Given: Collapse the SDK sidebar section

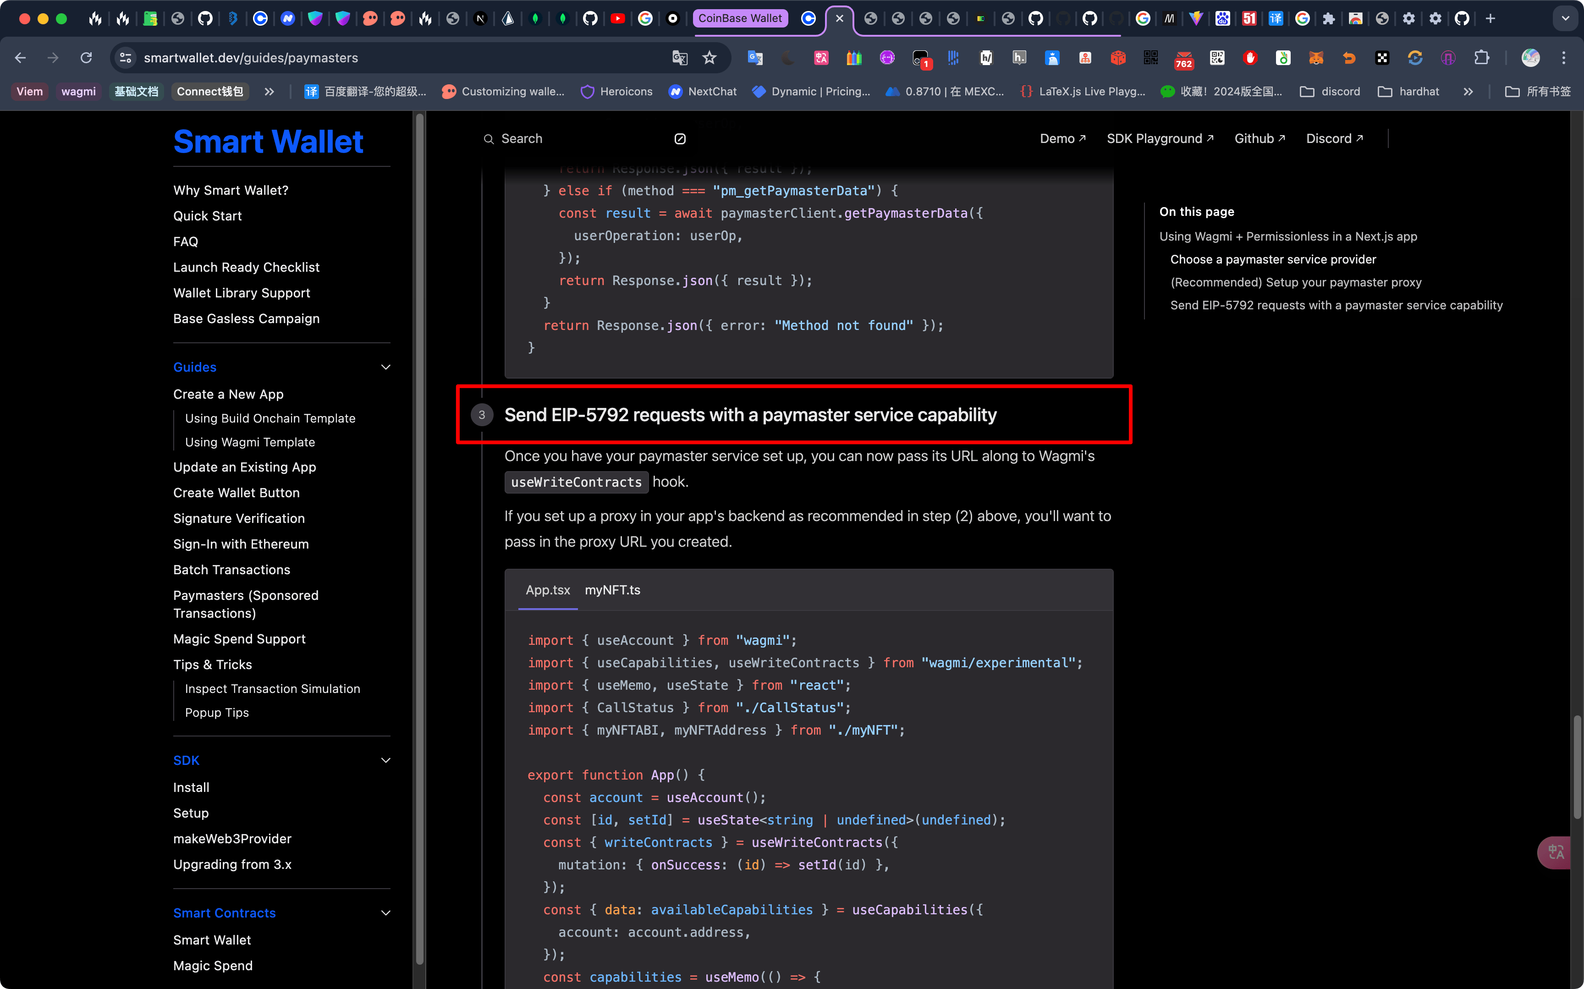Looking at the screenshot, I should pos(386,760).
